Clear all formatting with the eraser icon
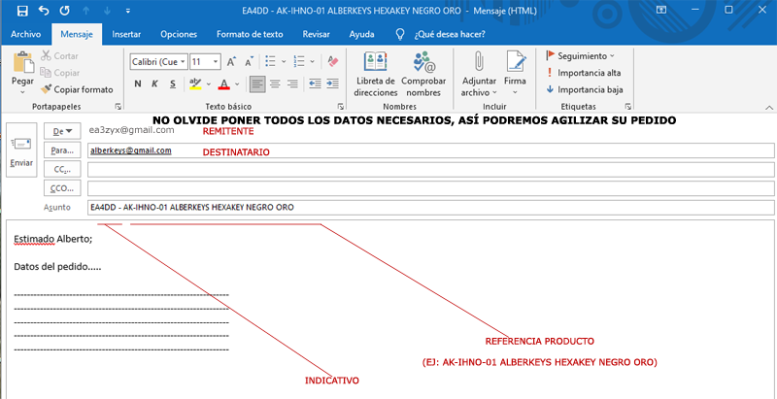 tap(333, 61)
